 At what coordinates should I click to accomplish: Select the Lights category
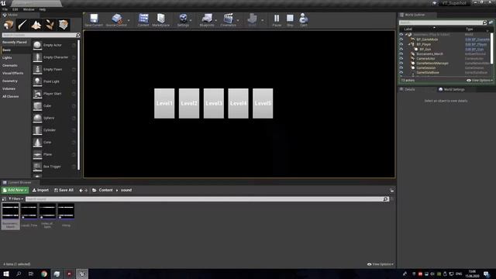click(x=7, y=57)
